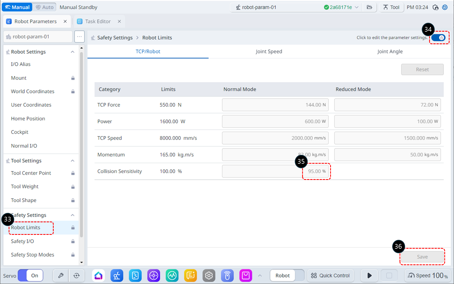This screenshot has width=454, height=284.
Task: Switch to the Joint Speed tab
Action: point(269,52)
